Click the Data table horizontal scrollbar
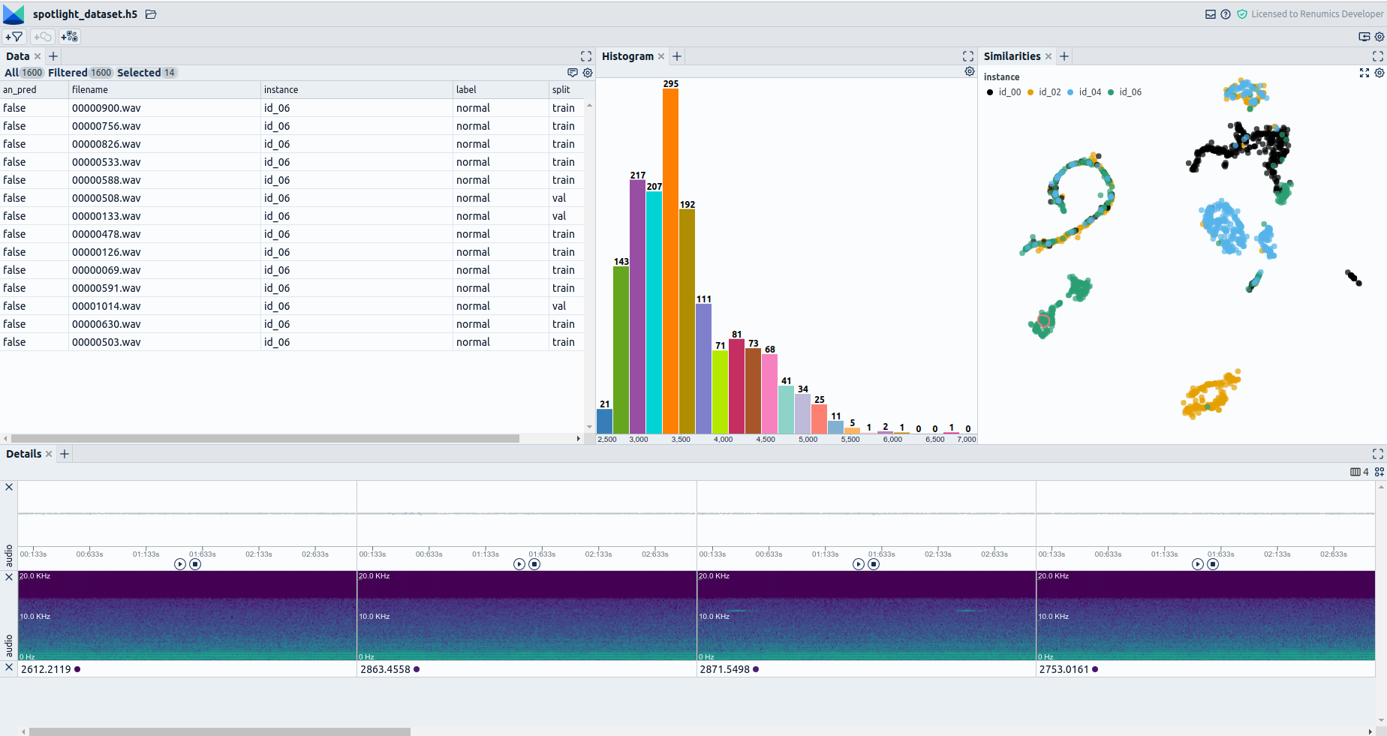The height and width of the screenshot is (736, 1387). (x=265, y=439)
